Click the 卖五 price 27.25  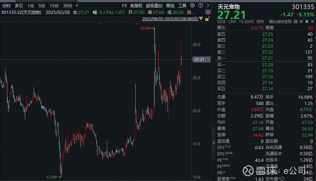pyautogui.click(x=267, y=34)
